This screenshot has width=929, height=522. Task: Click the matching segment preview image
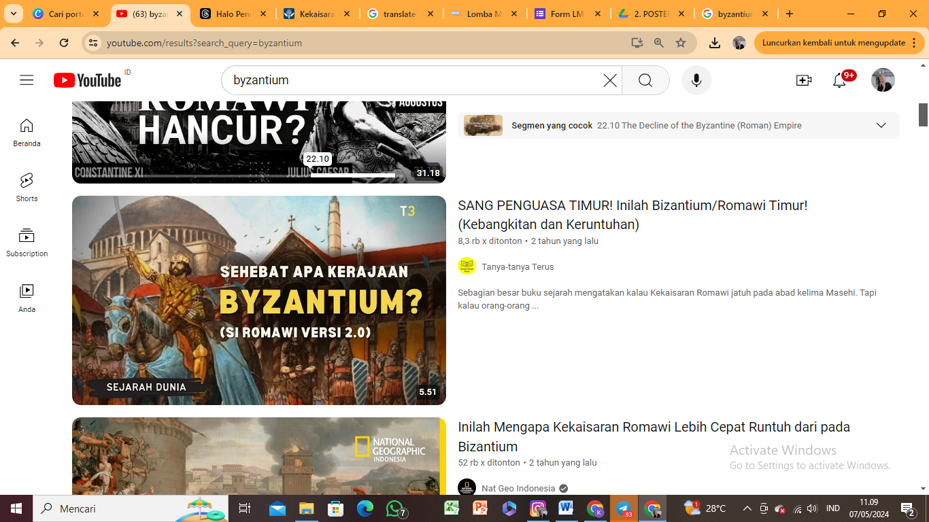tap(483, 125)
